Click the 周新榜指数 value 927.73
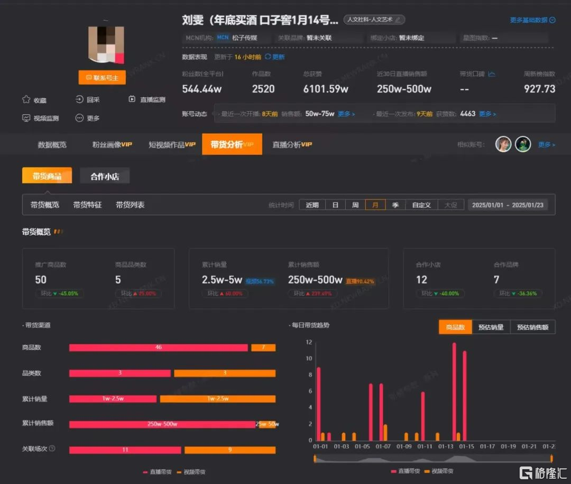Image resolution: width=571 pixels, height=484 pixels. coord(539,88)
